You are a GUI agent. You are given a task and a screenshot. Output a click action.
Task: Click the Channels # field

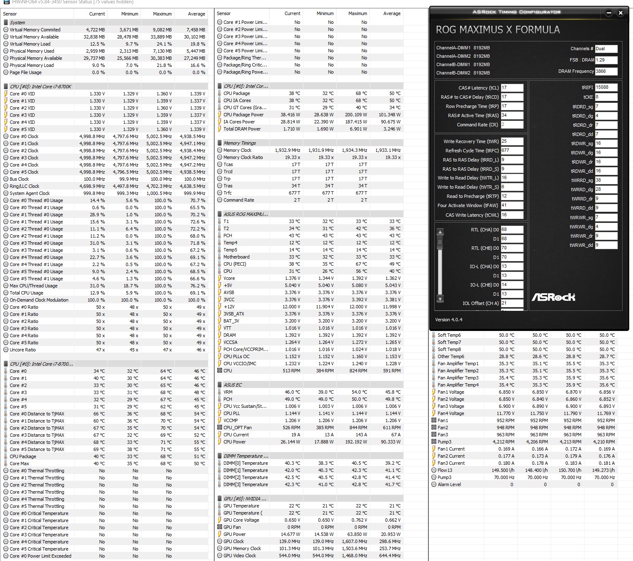point(606,49)
